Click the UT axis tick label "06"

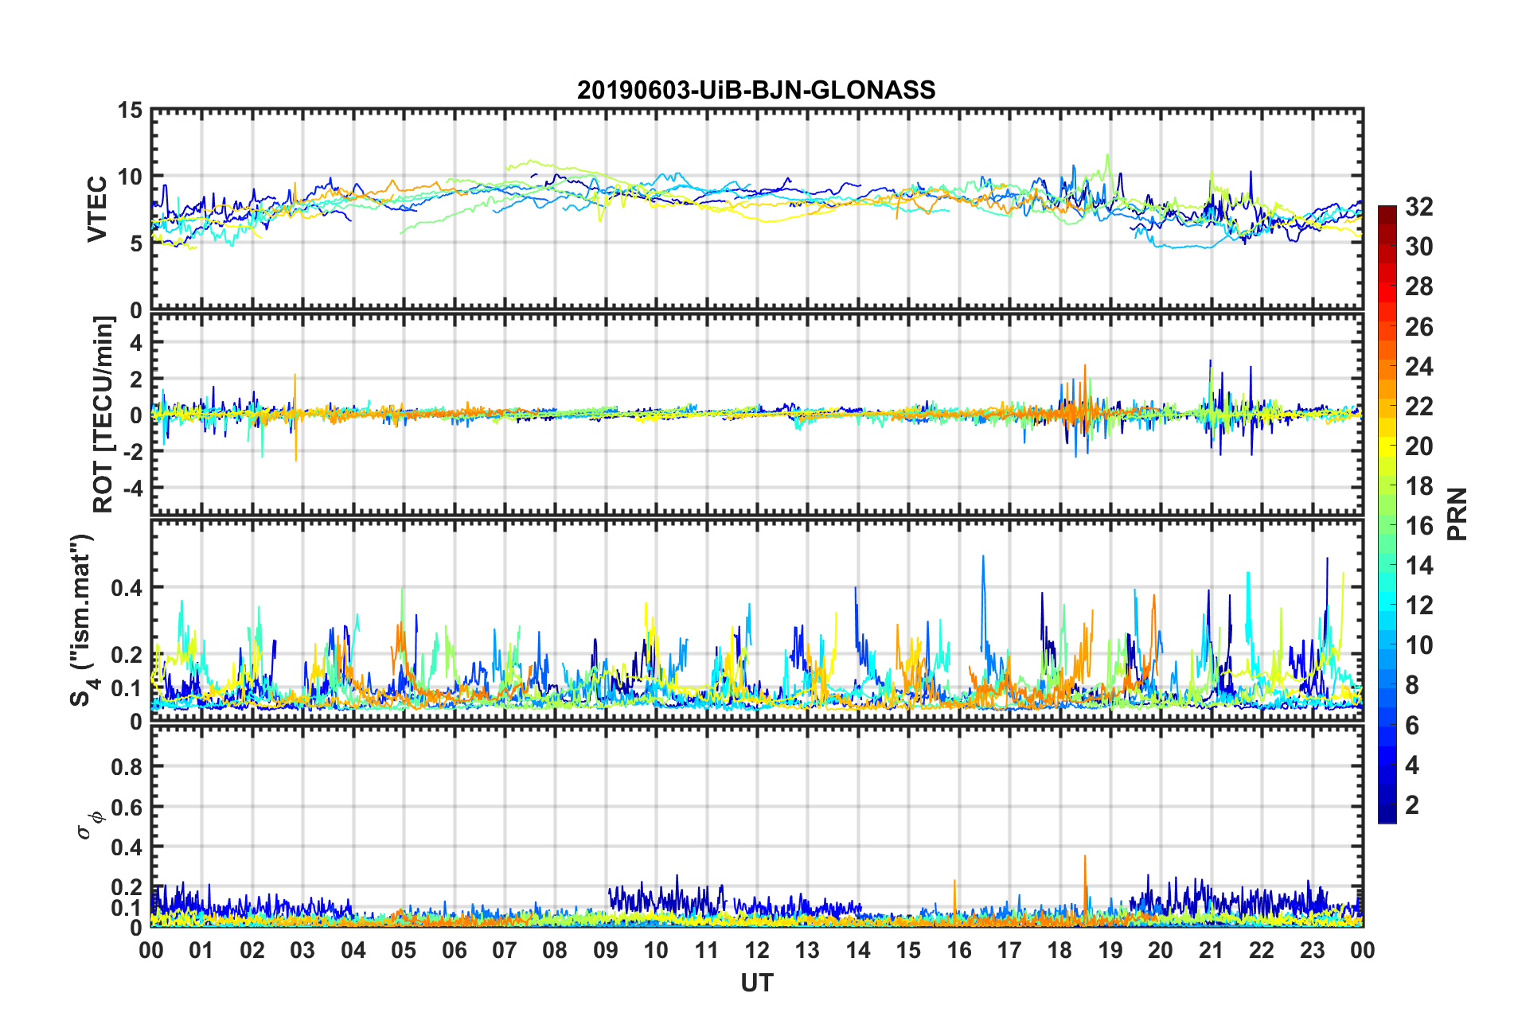click(455, 950)
